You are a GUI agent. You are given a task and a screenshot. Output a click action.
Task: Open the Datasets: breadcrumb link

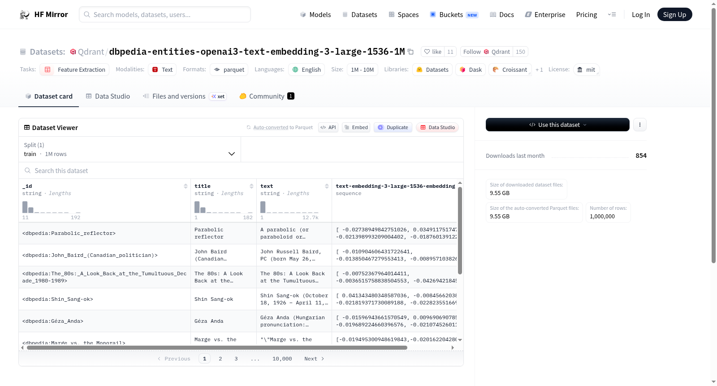48,52
